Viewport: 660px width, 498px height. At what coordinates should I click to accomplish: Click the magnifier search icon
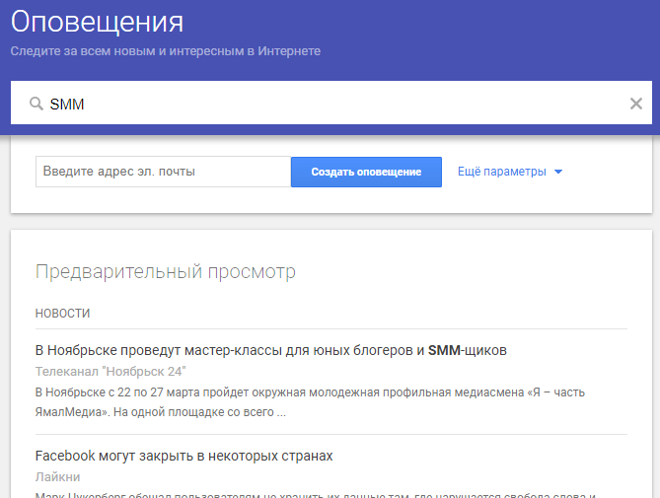[x=37, y=103]
